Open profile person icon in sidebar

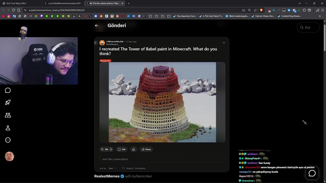point(8,128)
